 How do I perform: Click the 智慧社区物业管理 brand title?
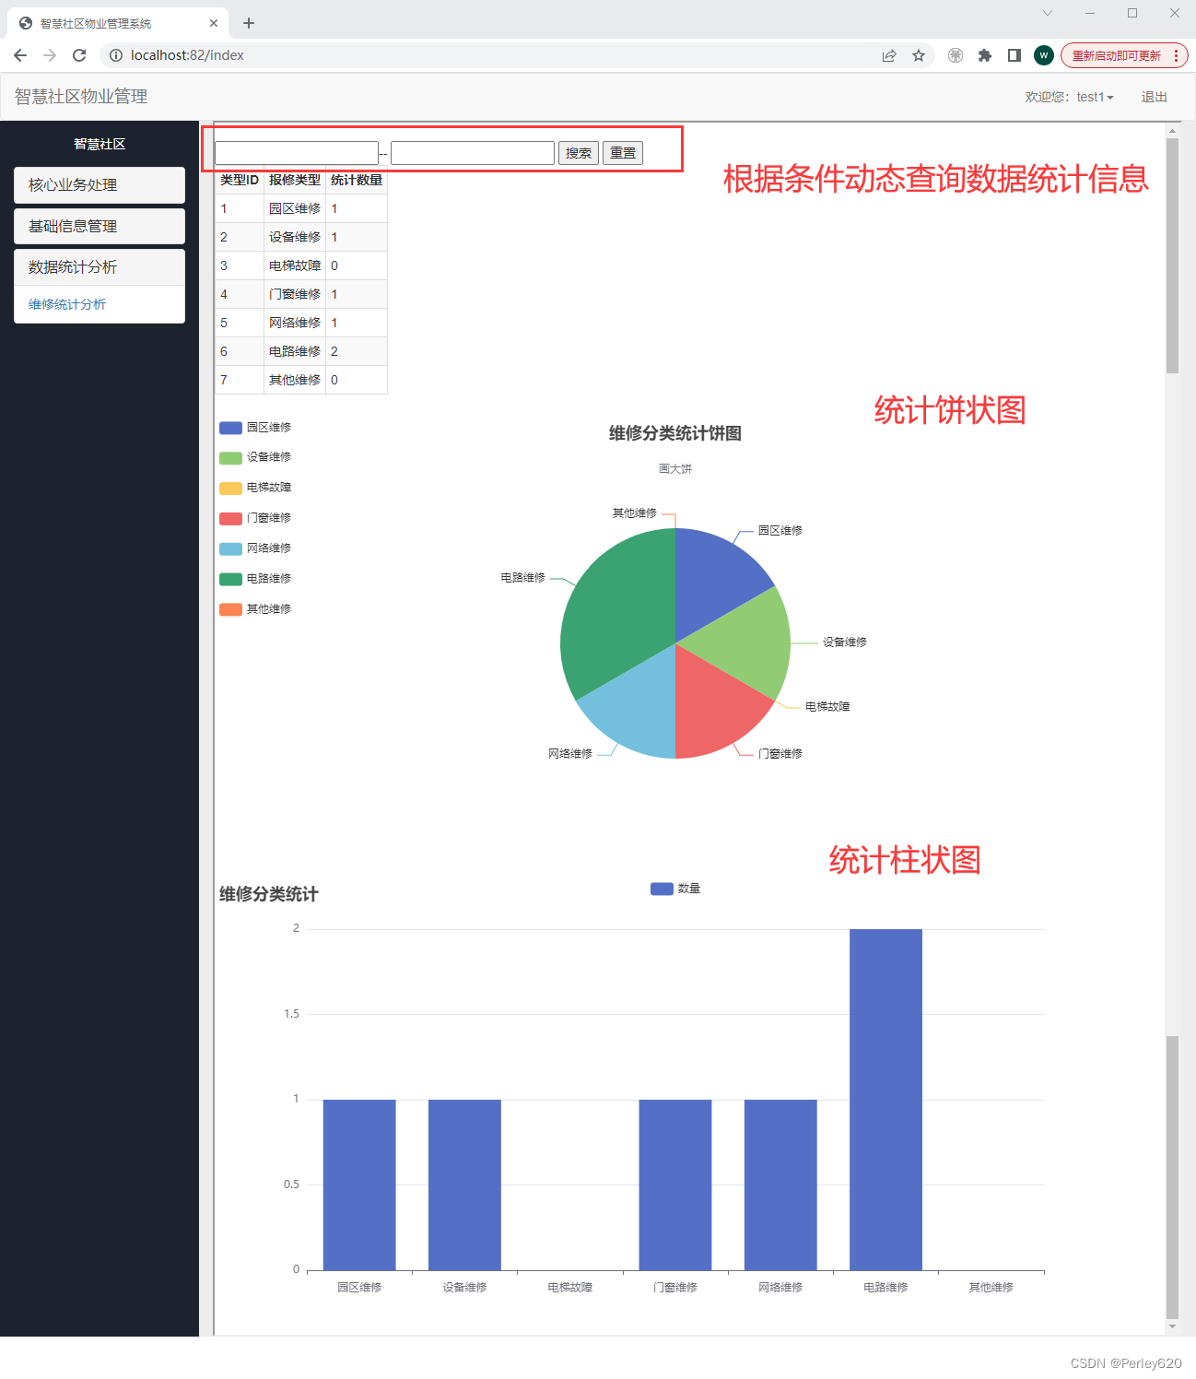click(81, 97)
